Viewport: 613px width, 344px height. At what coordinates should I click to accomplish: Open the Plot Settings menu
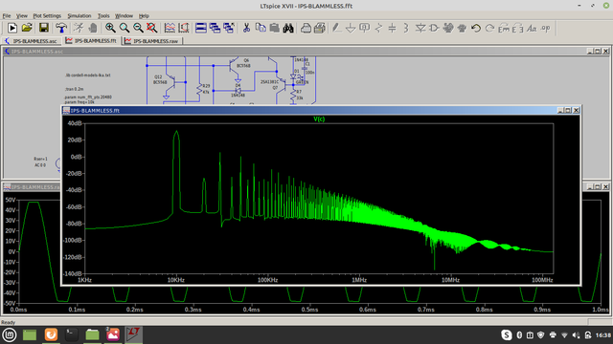tap(47, 15)
